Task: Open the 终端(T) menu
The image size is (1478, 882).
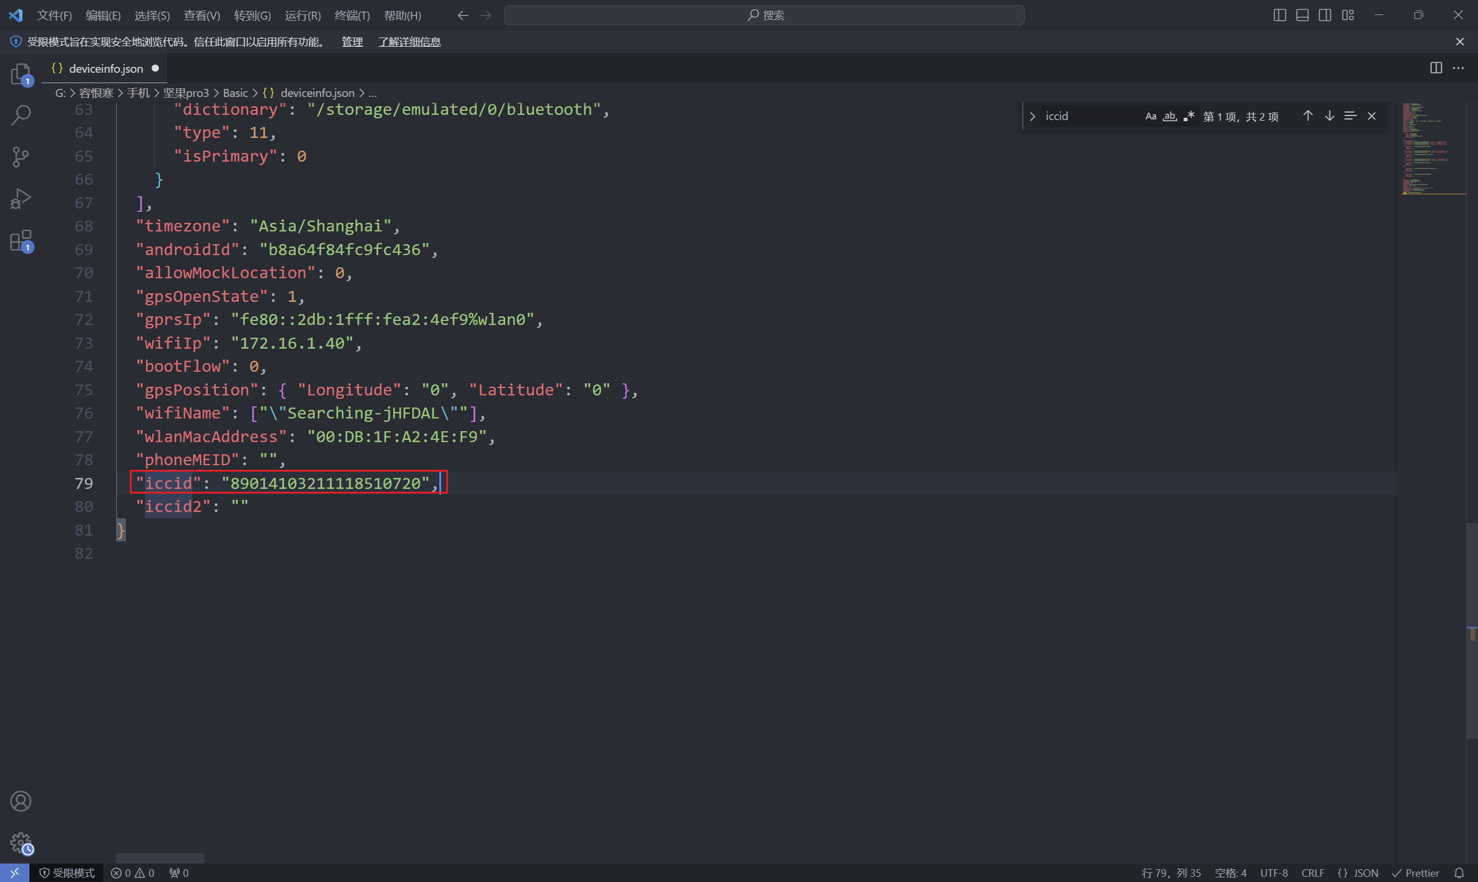Action: (352, 16)
